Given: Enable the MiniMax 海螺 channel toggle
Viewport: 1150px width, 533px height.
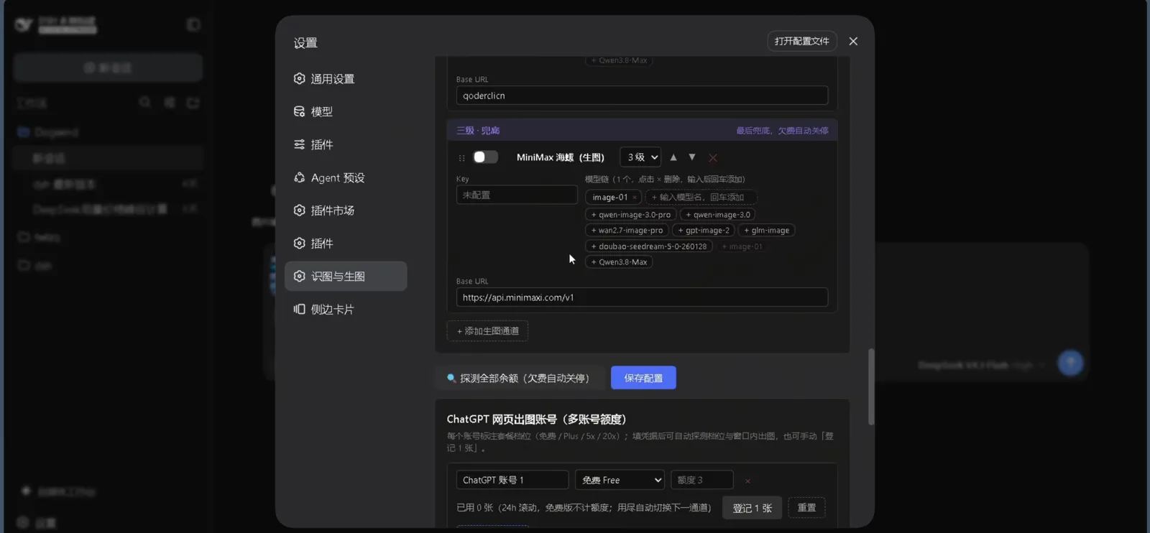Looking at the screenshot, I should coord(485,157).
